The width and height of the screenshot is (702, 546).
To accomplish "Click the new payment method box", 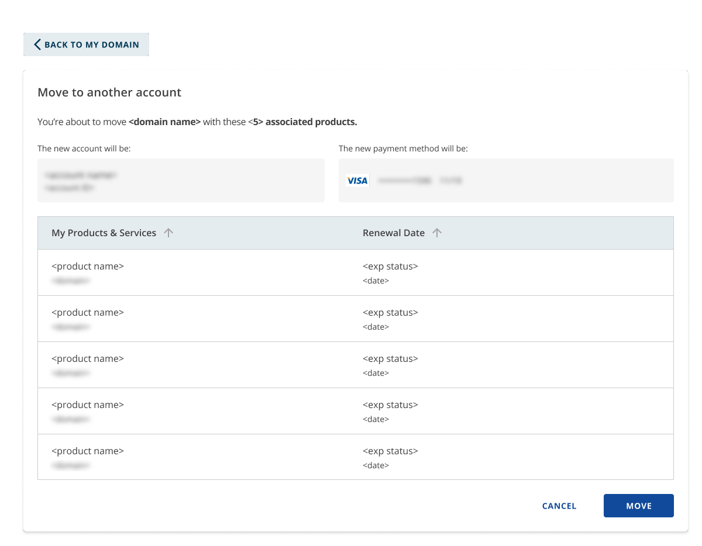I will click(x=506, y=180).
